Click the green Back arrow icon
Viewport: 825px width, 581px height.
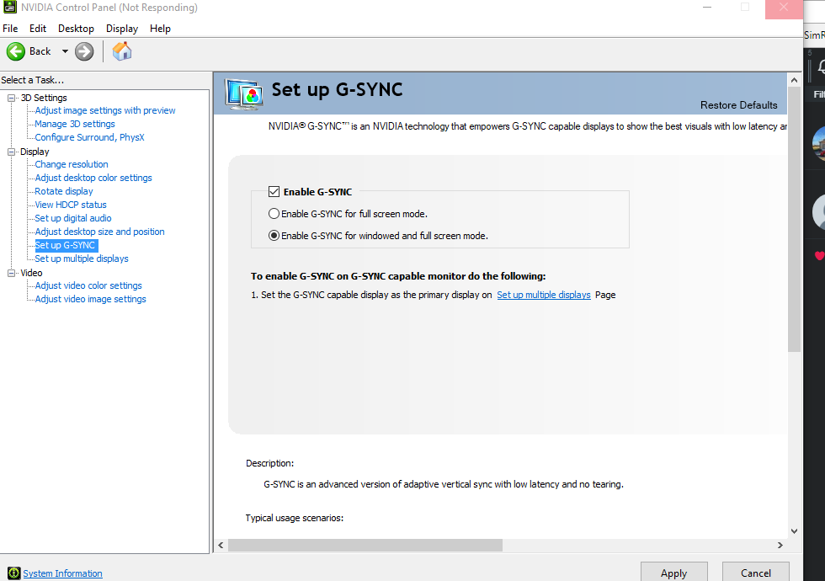[x=16, y=51]
